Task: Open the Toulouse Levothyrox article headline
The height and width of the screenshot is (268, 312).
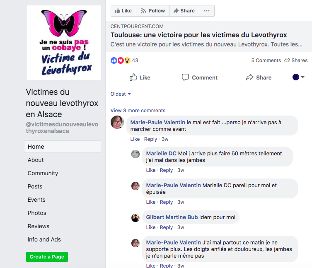Action: [198, 35]
